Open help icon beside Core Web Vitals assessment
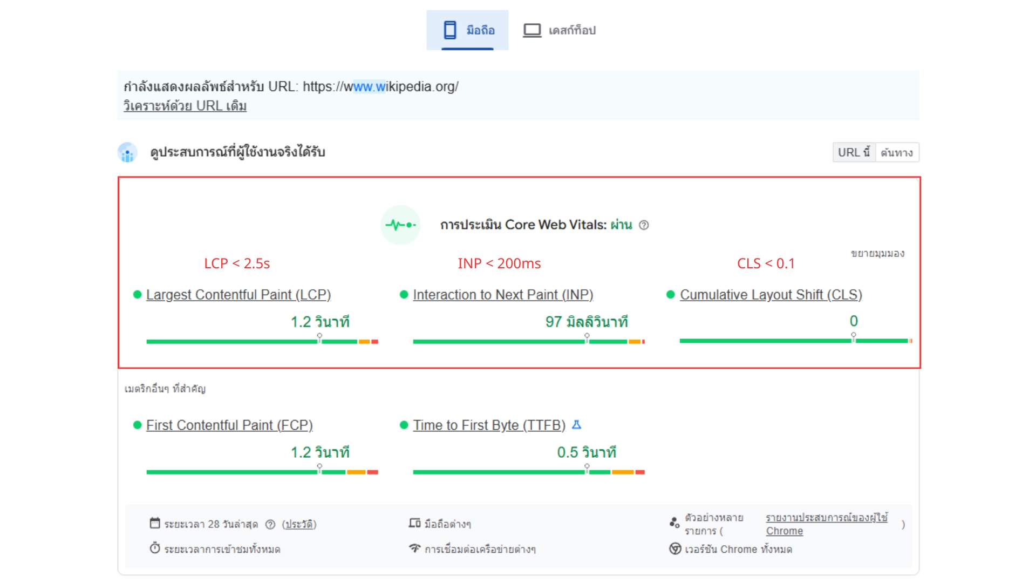The height and width of the screenshot is (583, 1036). [644, 225]
